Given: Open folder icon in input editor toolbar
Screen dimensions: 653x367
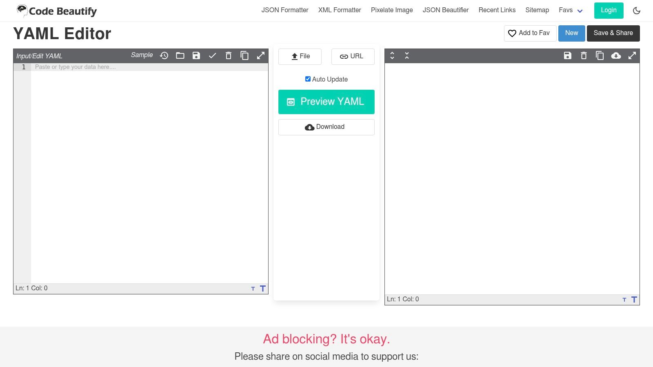Looking at the screenshot, I should [x=180, y=56].
